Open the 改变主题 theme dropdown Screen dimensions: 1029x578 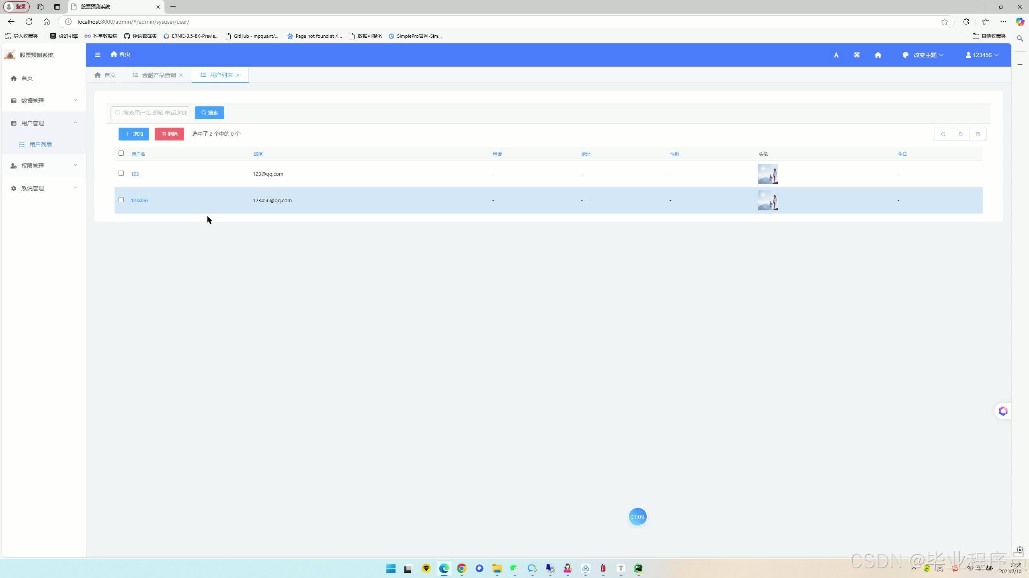pos(923,55)
